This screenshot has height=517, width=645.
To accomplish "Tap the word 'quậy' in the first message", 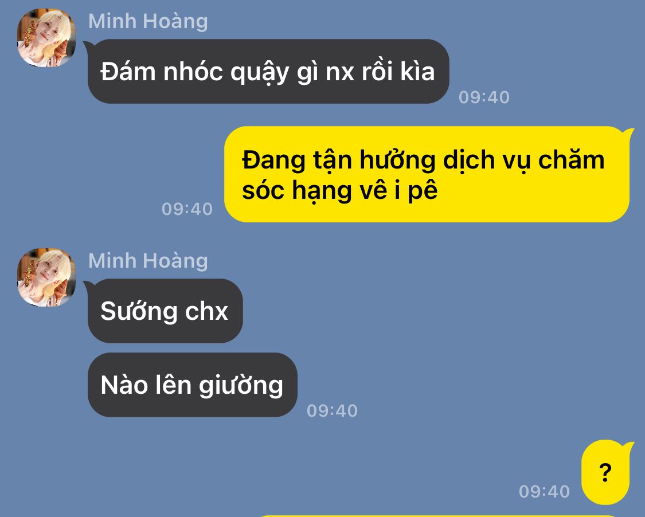I will [260, 72].
